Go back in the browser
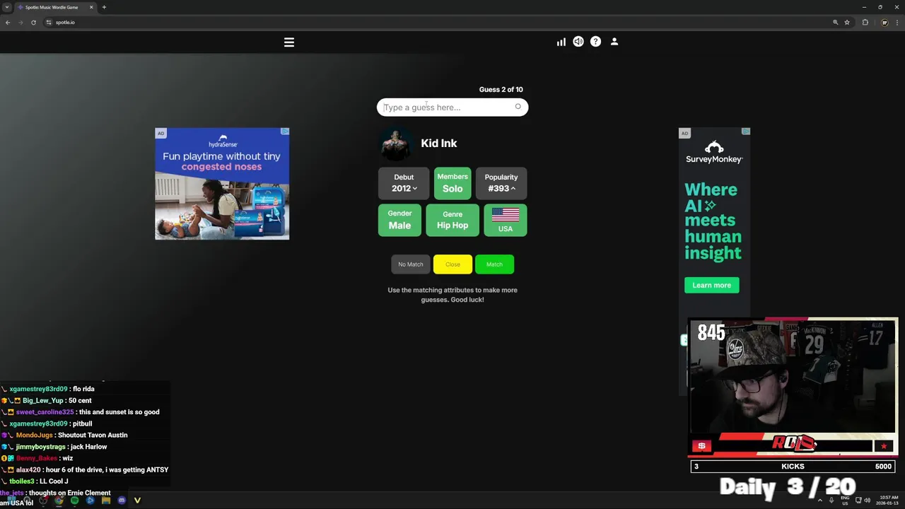905x509 pixels. coord(8,23)
